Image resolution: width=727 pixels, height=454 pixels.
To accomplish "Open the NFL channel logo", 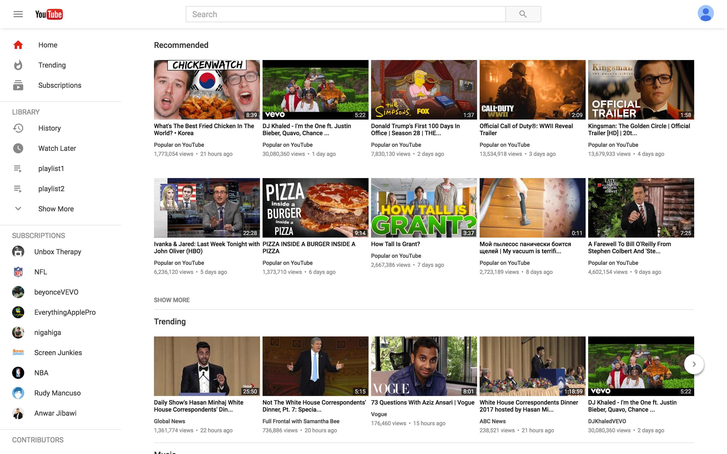I will pyautogui.click(x=18, y=272).
